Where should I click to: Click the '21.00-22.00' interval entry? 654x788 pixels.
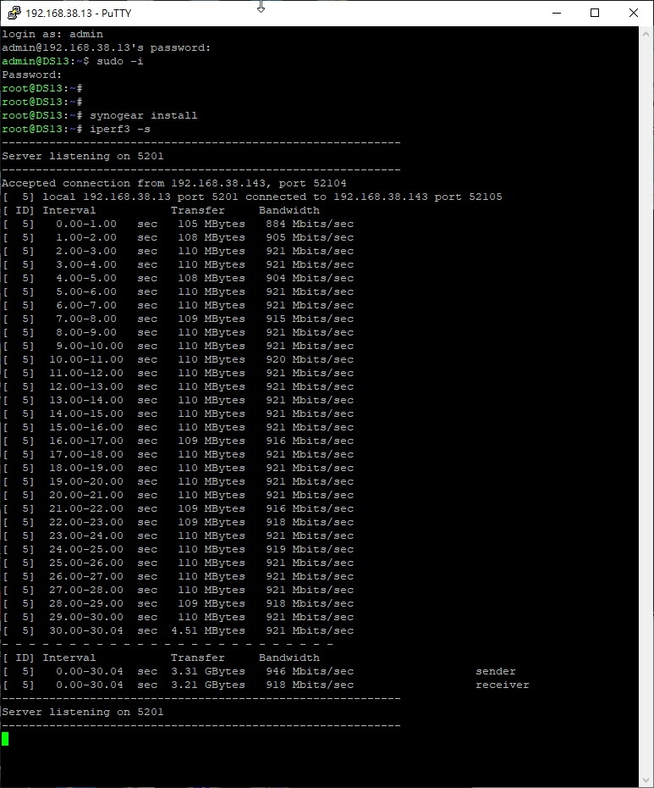[86, 509]
